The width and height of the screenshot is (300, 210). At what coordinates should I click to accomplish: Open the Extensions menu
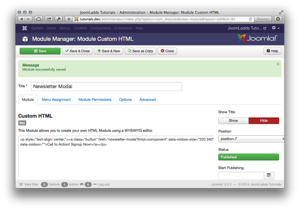123,28
